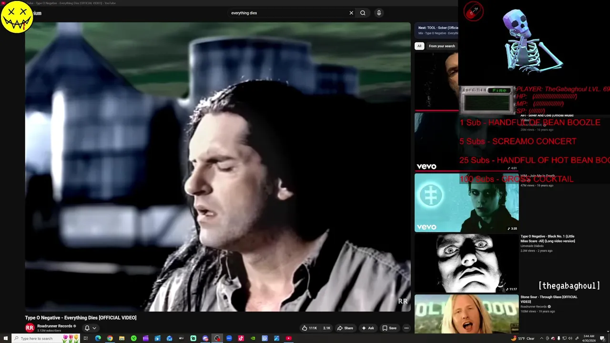The height and width of the screenshot is (343, 610).
Task: Open Task View in the taskbar
Action: pyautogui.click(x=86, y=338)
